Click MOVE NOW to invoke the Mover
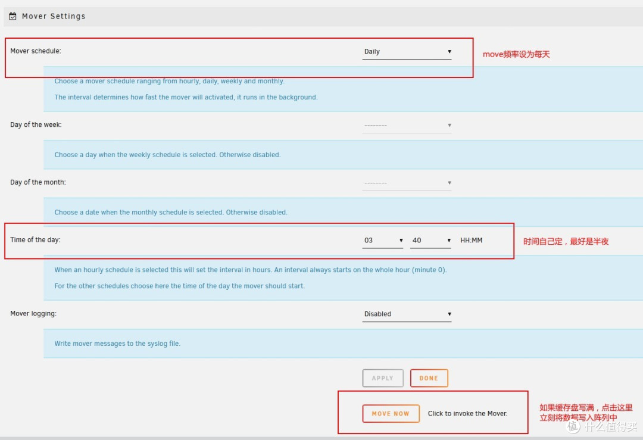Viewport: 643px width, 440px height. point(391,414)
